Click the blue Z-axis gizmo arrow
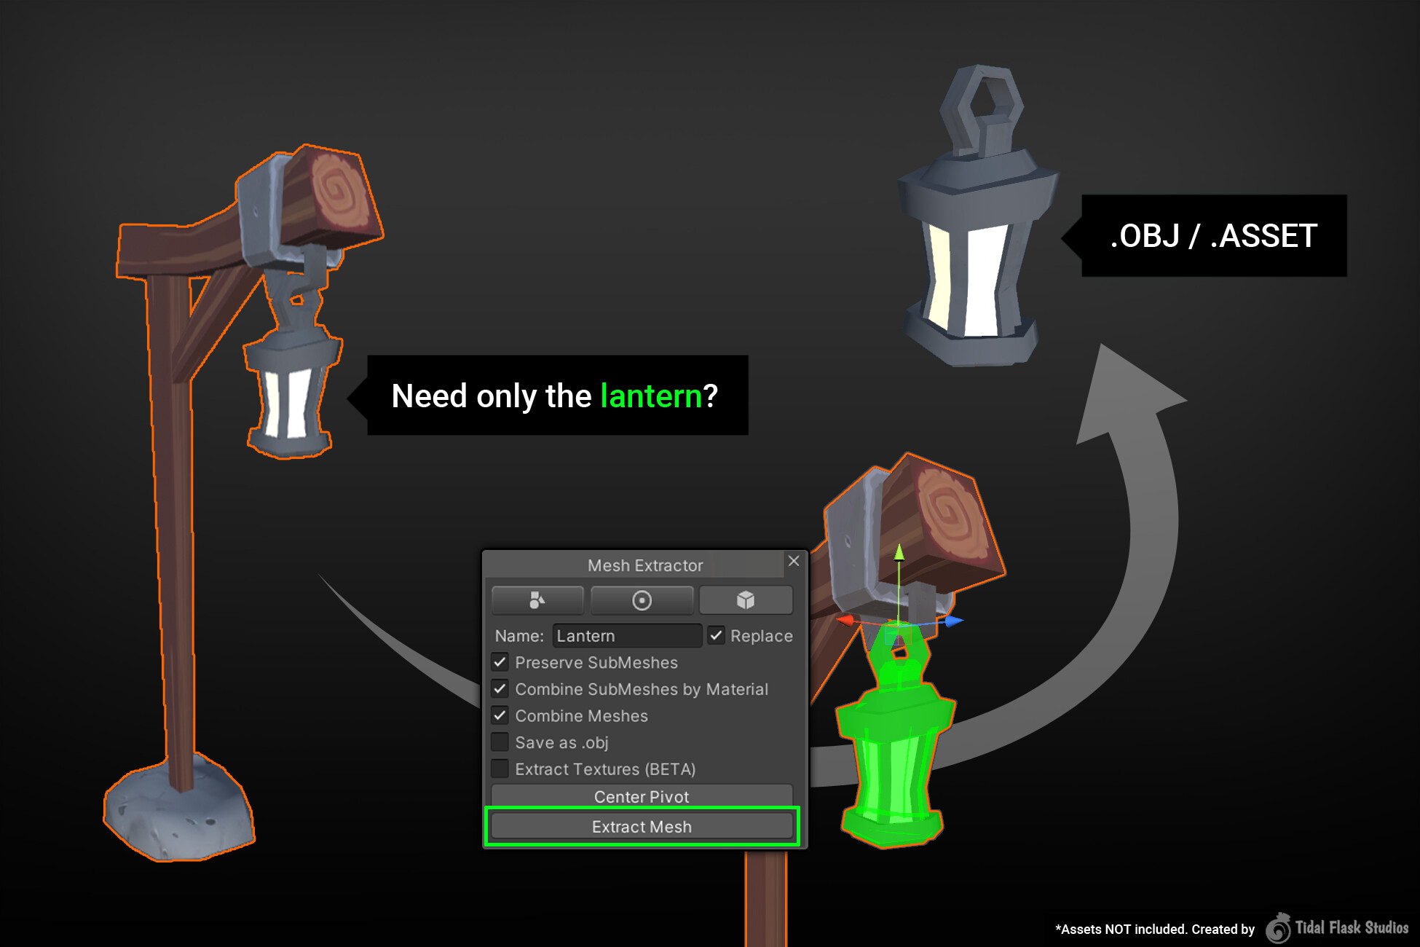Screen dimensions: 1420x947 952,622
